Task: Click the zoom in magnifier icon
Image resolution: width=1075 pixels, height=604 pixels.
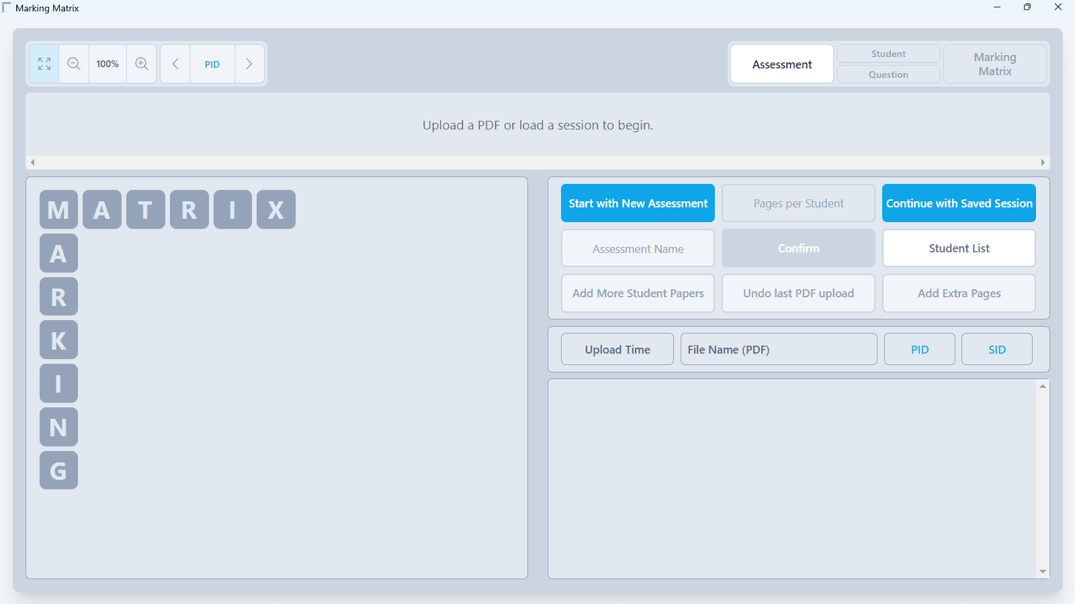Action: [142, 64]
